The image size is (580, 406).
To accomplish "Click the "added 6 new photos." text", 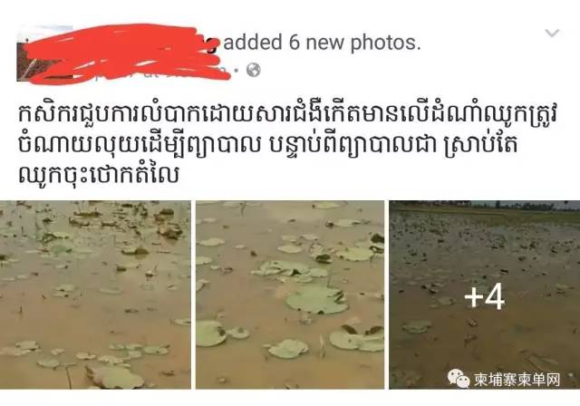I will 322,43.
